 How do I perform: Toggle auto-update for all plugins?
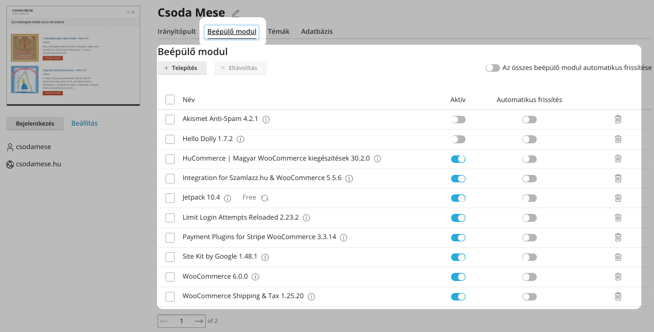493,68
